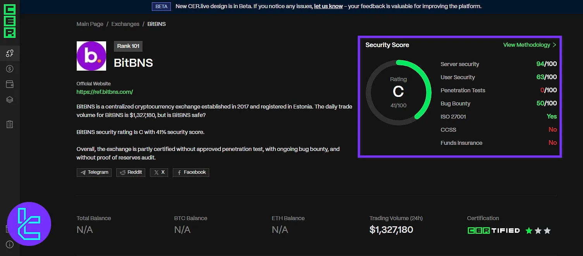Open the BitBNS Telegram page
Viewport: 583px width, 256px height.
[x=94, y=172]
